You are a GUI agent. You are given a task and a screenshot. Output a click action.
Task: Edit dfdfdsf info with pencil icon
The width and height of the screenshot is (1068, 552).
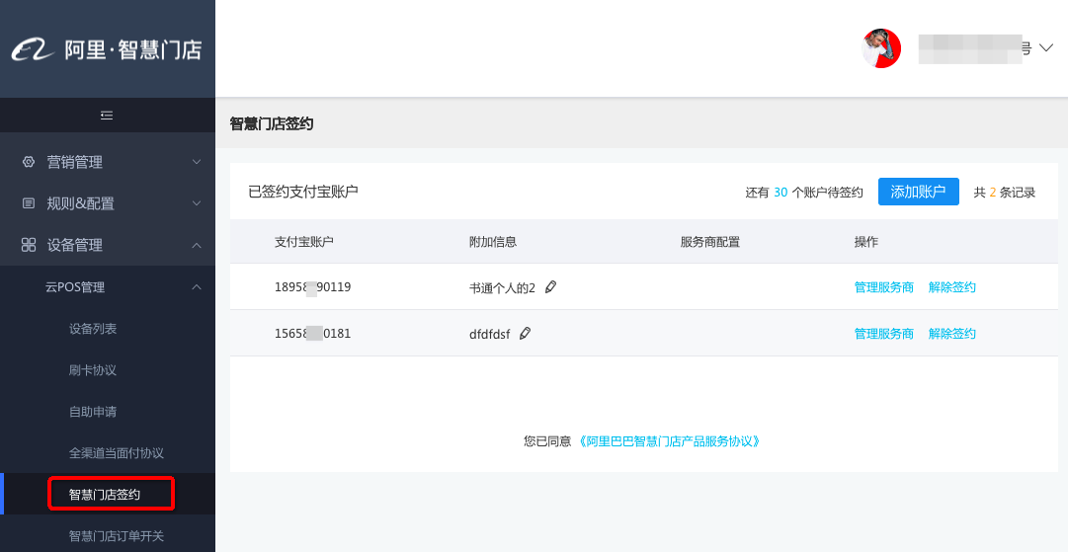coord(525,334)
